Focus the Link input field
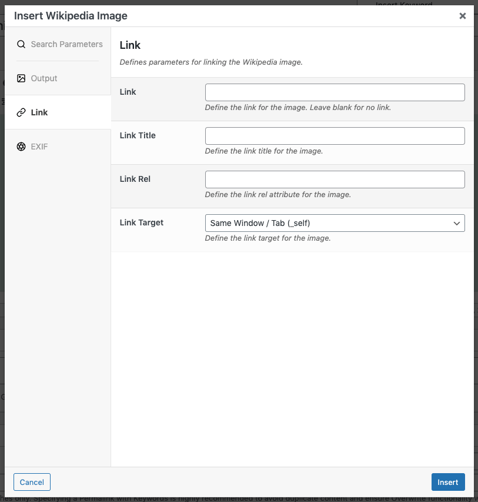 point(335,92)
